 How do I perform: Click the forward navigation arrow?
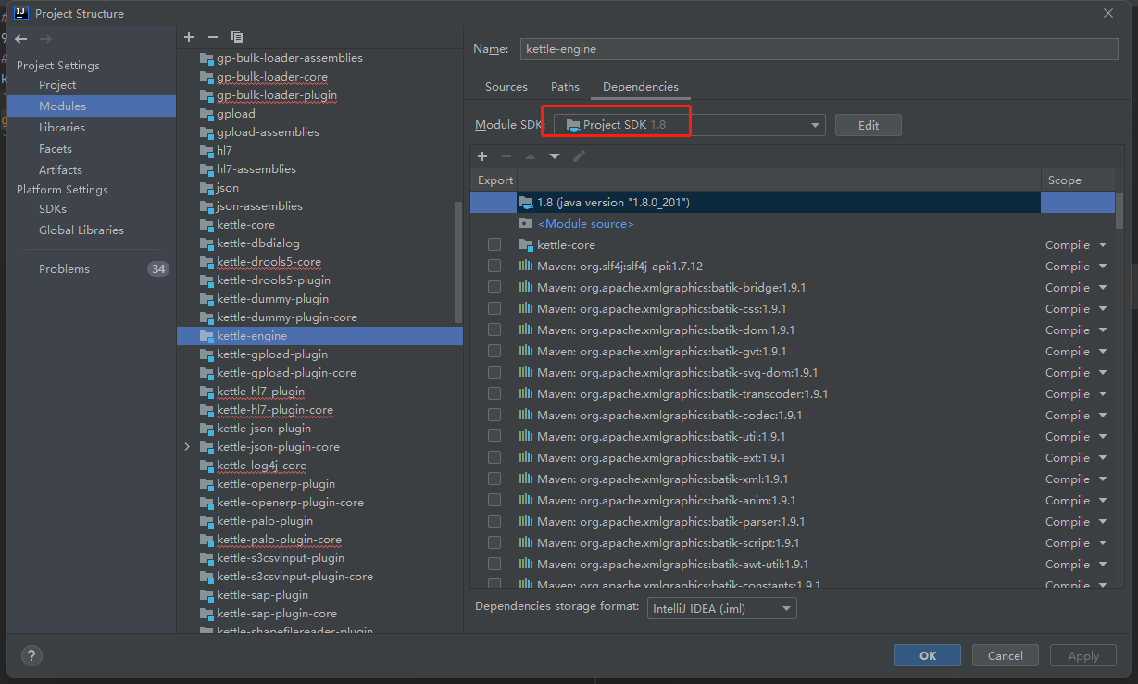[46, 39]
